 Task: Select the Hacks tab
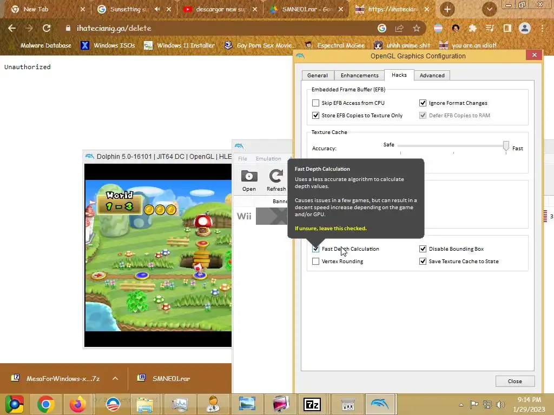click(x=399, y=75)
